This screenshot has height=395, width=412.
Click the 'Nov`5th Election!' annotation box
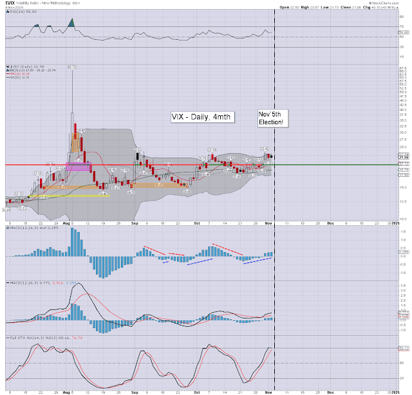click(273, 118)
